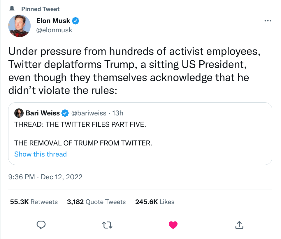Image resolution: width=281 pixels, height=239 pixels.
Task: Click the share upload icon
Action: [239, 225]
